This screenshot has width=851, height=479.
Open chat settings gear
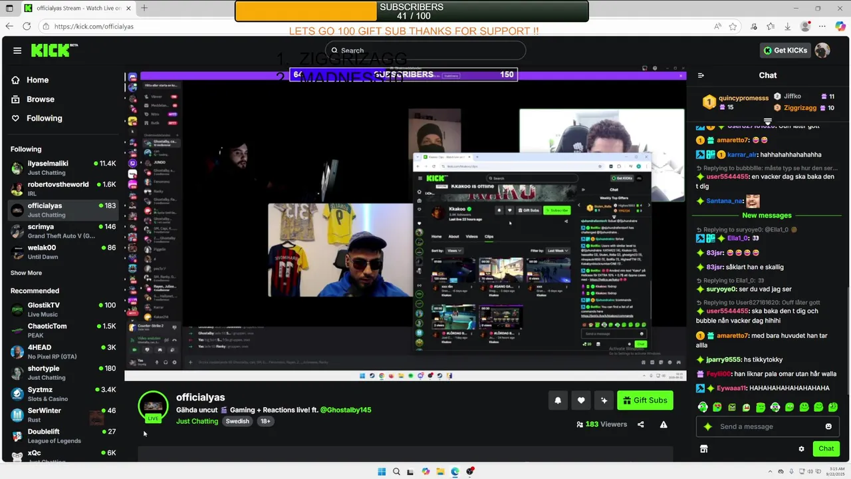pos(801,449)
